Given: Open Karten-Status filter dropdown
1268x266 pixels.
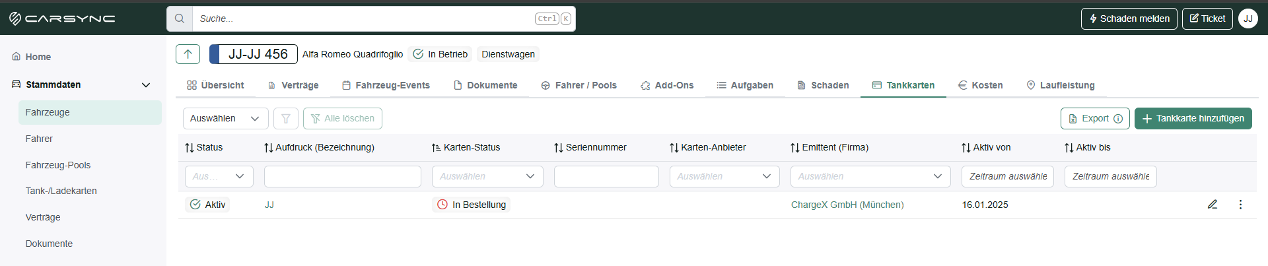Looking at the screenshot, I should tap(487, 176).
